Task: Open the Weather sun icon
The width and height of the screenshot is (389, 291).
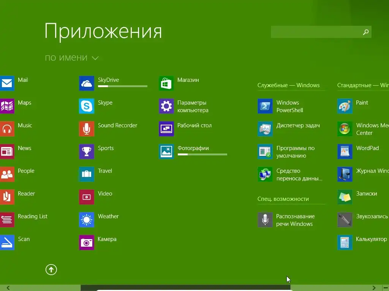Action: (x=87, y=220)
